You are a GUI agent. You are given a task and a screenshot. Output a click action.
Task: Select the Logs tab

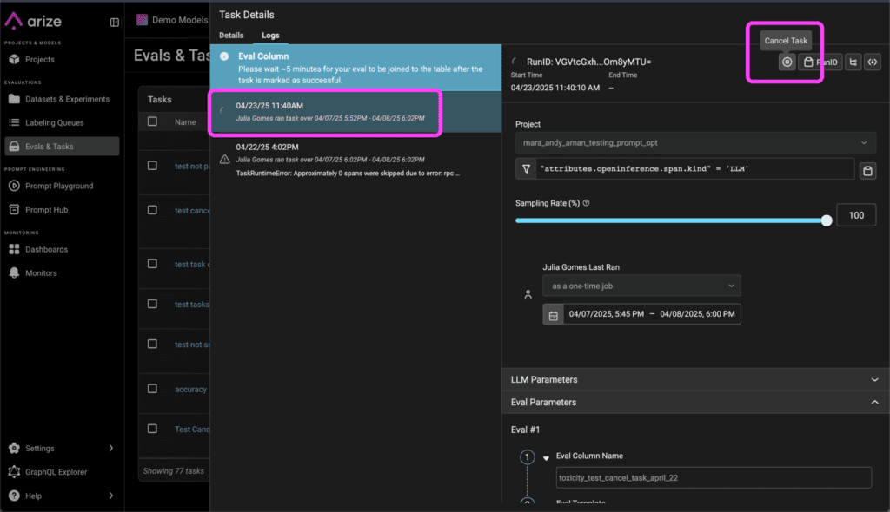(x=271, y=36)
